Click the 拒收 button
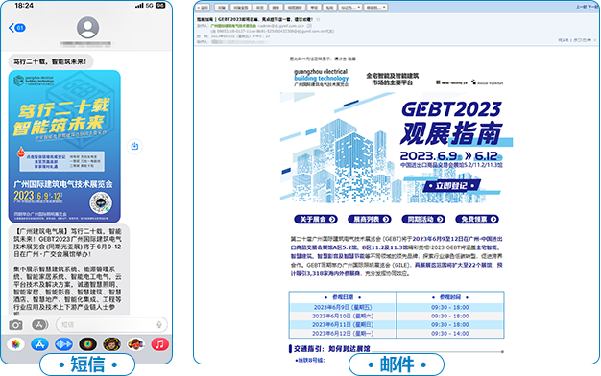Screen dimensions: 601x376 (329, 8)
